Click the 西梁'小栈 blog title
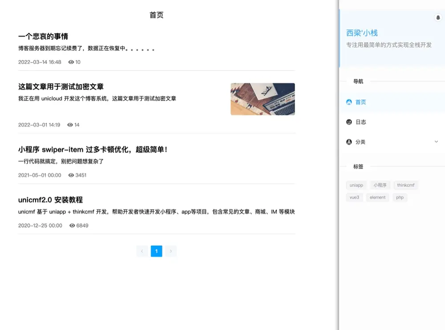 pyautogui.click(x=362, y=33)
